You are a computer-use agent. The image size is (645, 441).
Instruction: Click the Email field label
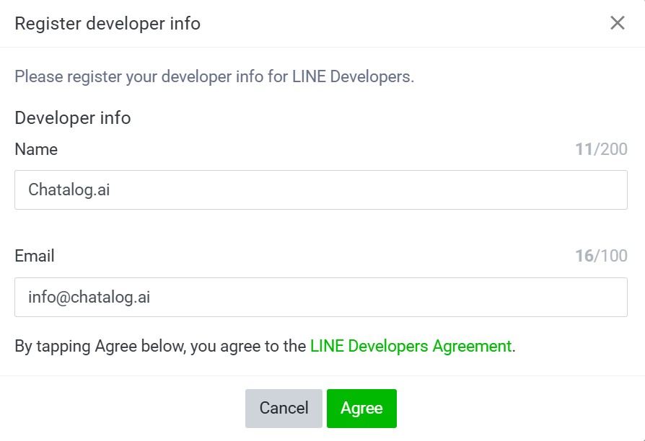35,256
